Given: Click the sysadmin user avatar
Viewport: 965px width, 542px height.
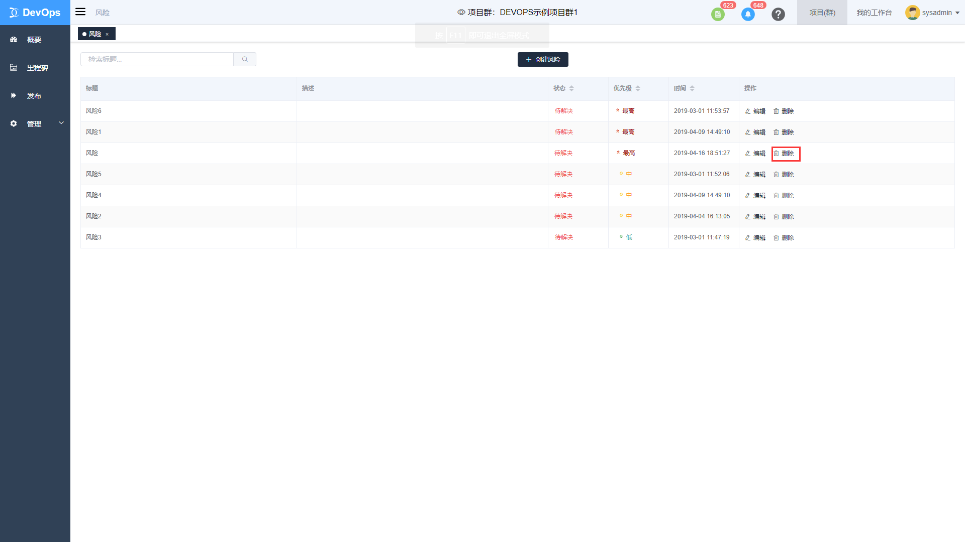Looking at the screenshot, I should tap(912, 13).
